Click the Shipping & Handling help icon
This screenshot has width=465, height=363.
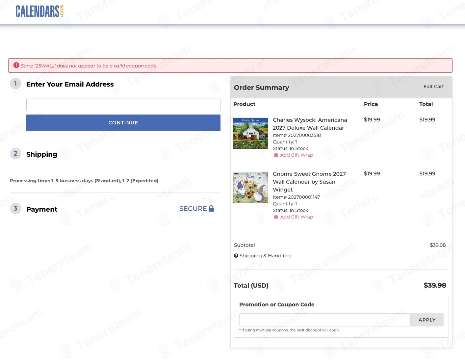(236, 256)
